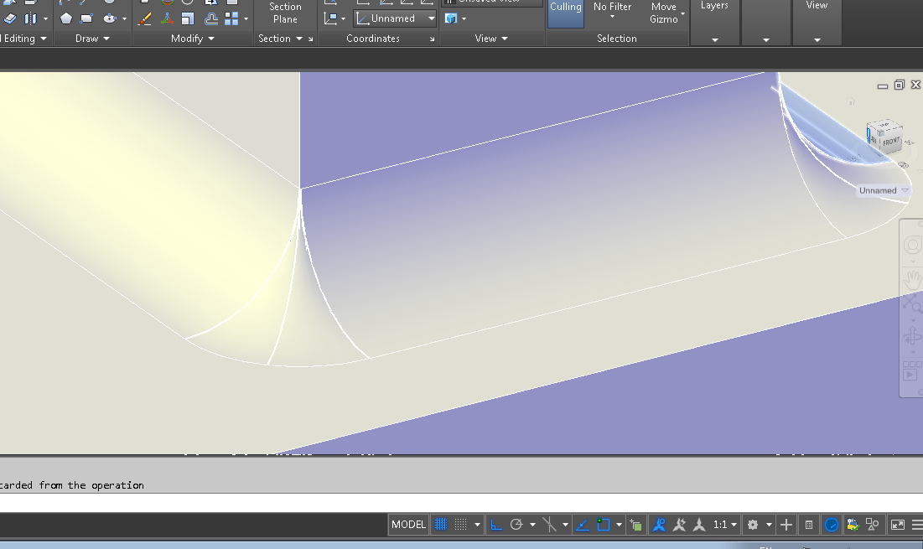Screen dimensions: 923x549
Task: Open the 1:1 annotation scale dropdown
Action: coord(725,525)
